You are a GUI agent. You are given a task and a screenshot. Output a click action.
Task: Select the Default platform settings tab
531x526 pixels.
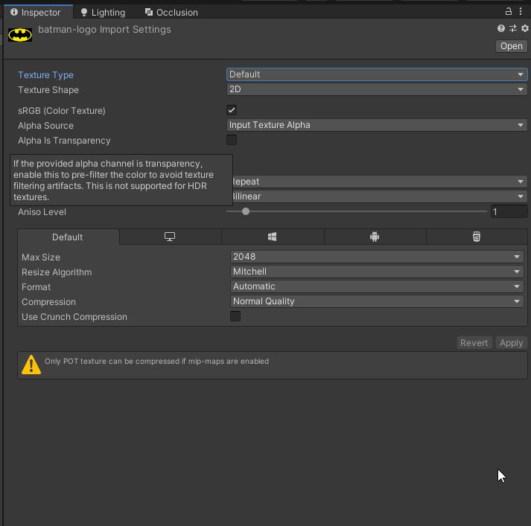[68, 237]
